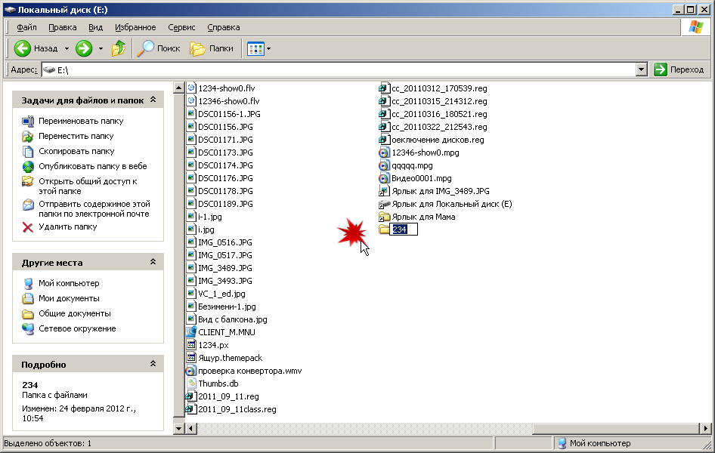Click the icon of Ящур.themepack
The height and width of the screenshot is (453, 715).
[x=191, y=358]
